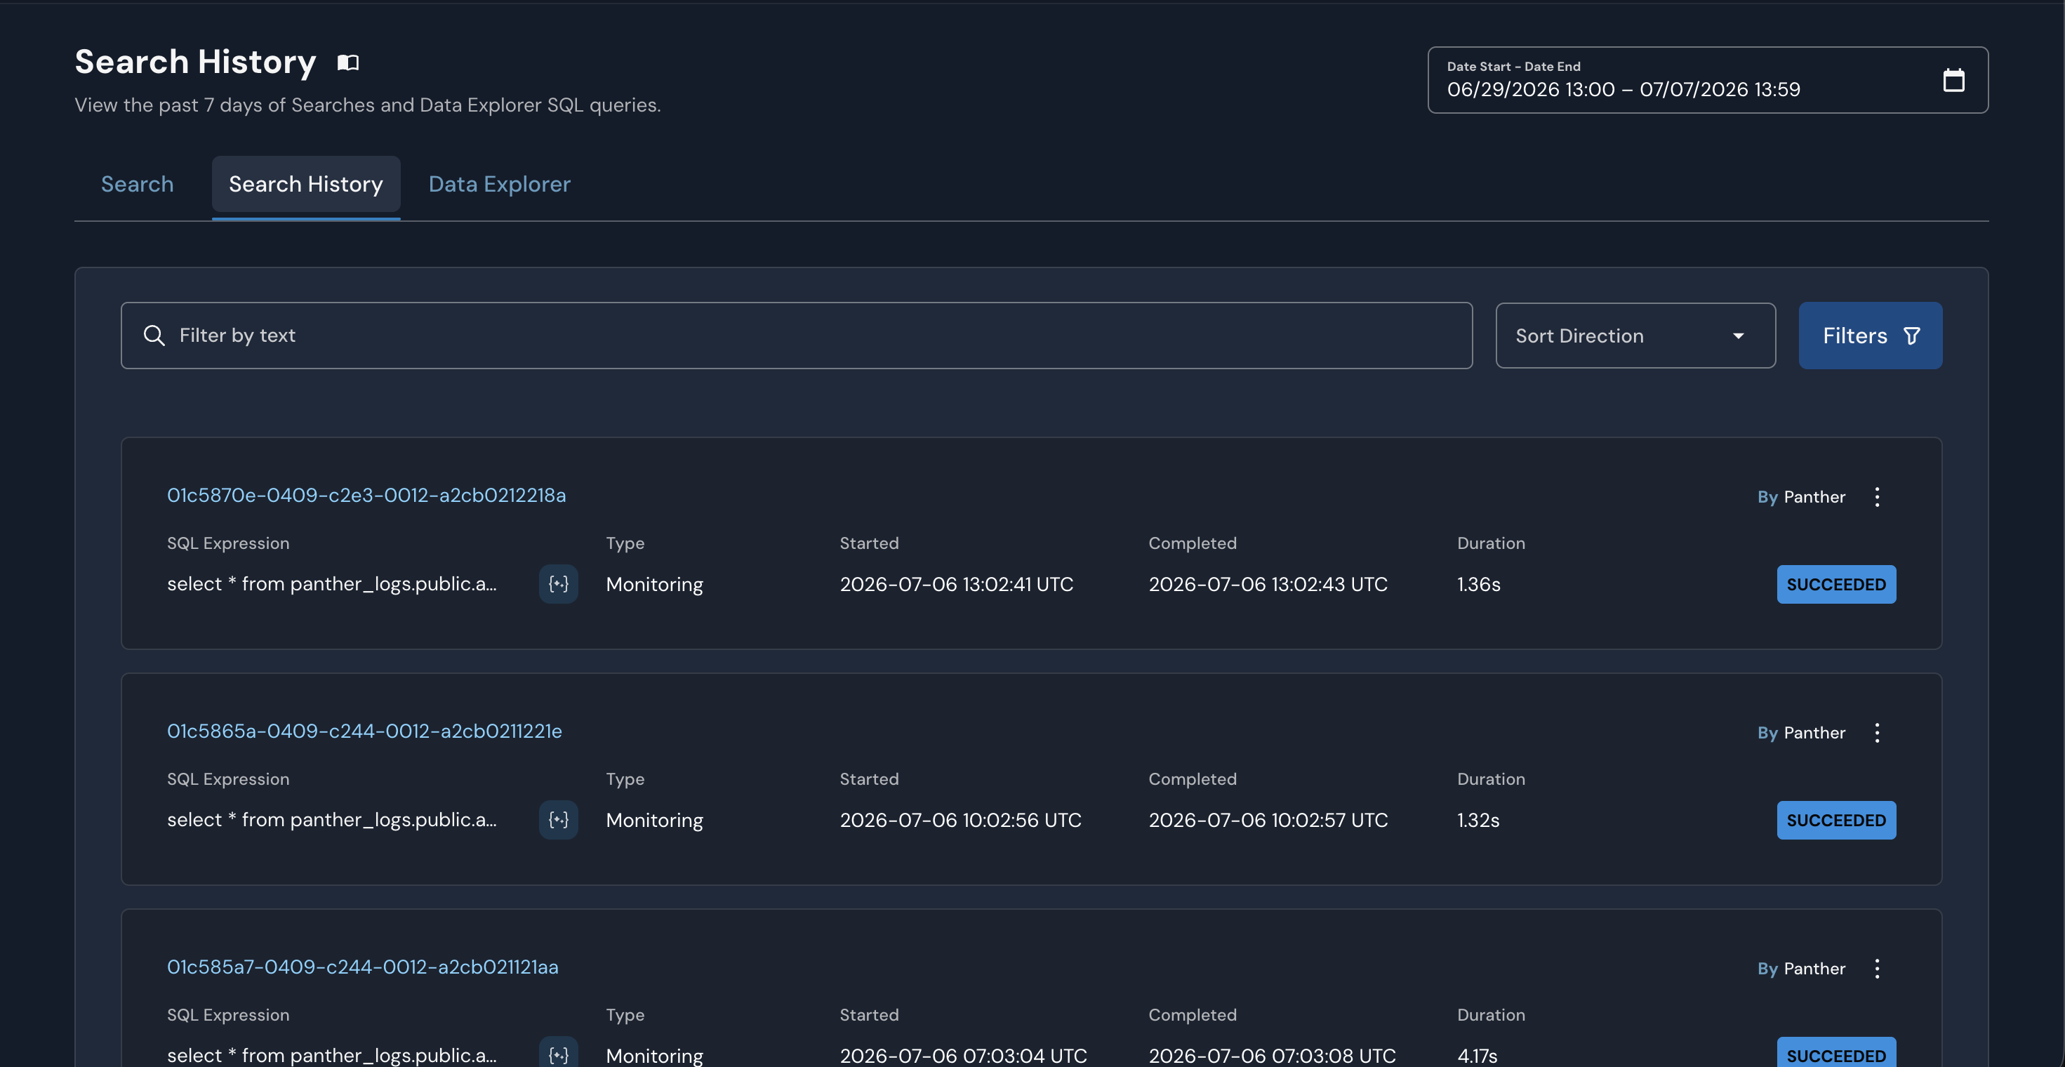
Task: Click Monitoring type in 01c585a7 card
Action: pos(654,1056)
